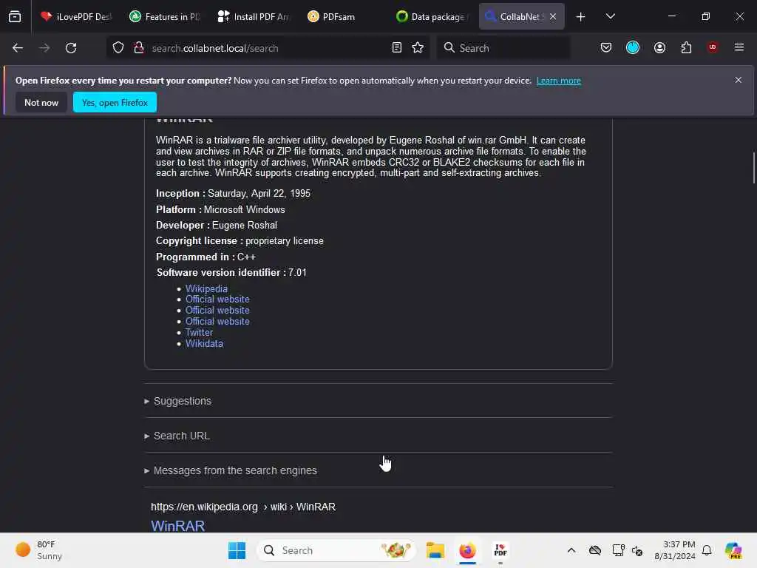Go back to previous page
This screenshot has width=757, height=568.
(18, 48)
